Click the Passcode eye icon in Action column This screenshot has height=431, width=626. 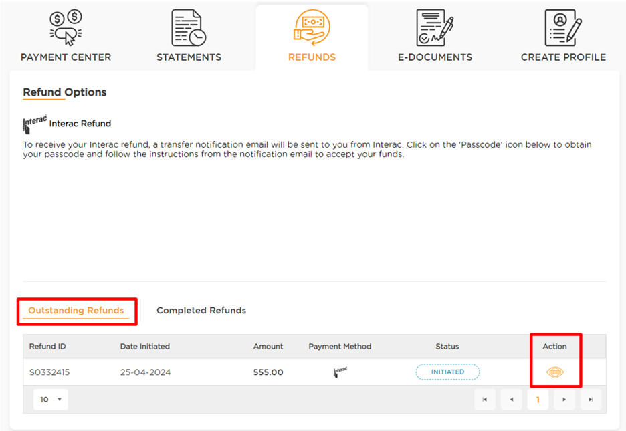tap(555, 372)
